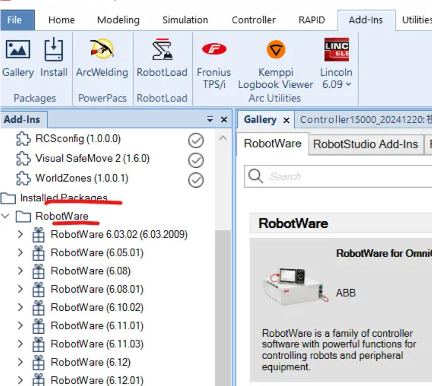Toggle the WorldZones add-in checkmark

[196, 180]
